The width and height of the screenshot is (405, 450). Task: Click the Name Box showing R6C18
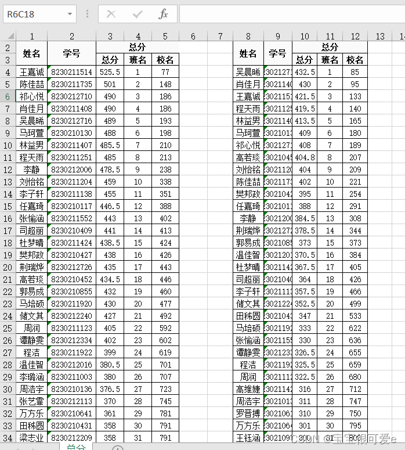pyautogui.click(x=39, y=14)
